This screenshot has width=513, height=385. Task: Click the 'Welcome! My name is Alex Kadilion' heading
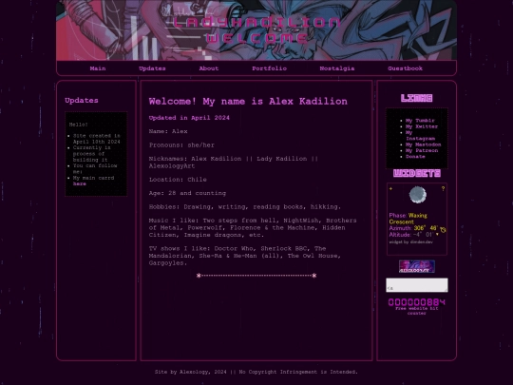[248, 102]
